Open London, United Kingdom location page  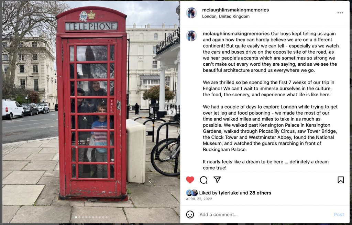226,17
